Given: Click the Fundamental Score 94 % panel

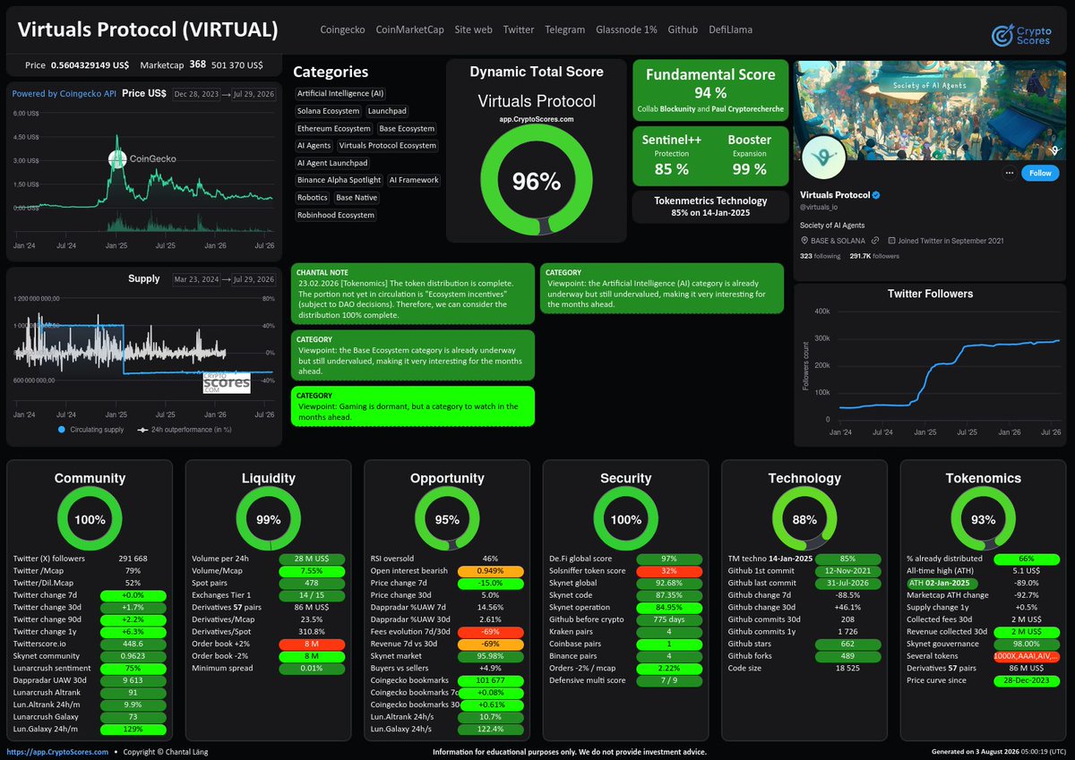Looking at the screenshot, I should click(710, 90).
